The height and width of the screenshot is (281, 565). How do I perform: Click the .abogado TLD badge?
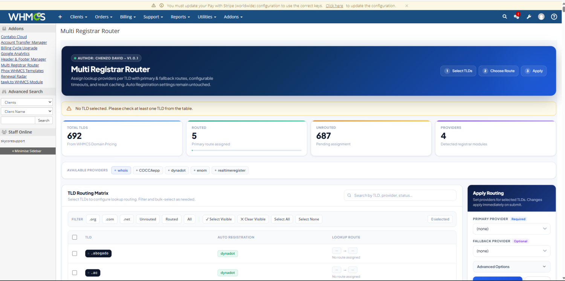point(98,254)
